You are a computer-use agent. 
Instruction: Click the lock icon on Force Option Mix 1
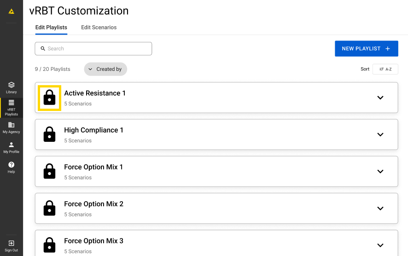(x=49, y=171)
